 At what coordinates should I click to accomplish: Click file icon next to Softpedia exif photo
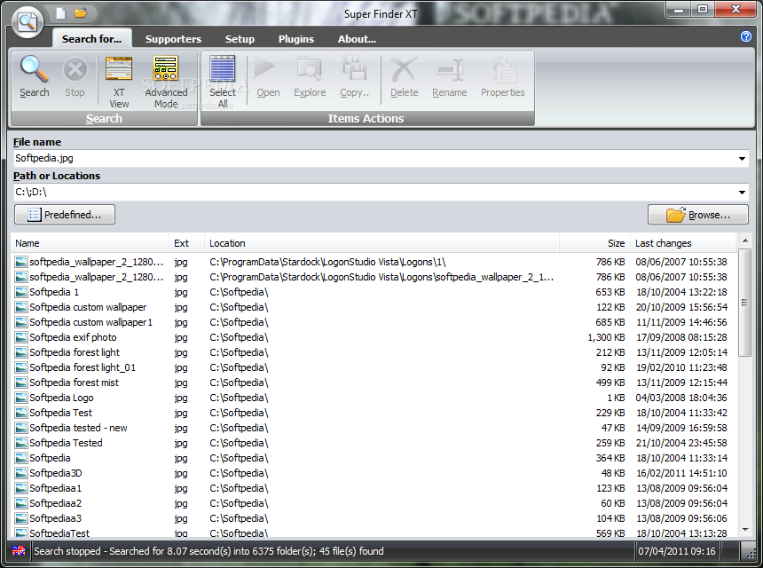21,337
